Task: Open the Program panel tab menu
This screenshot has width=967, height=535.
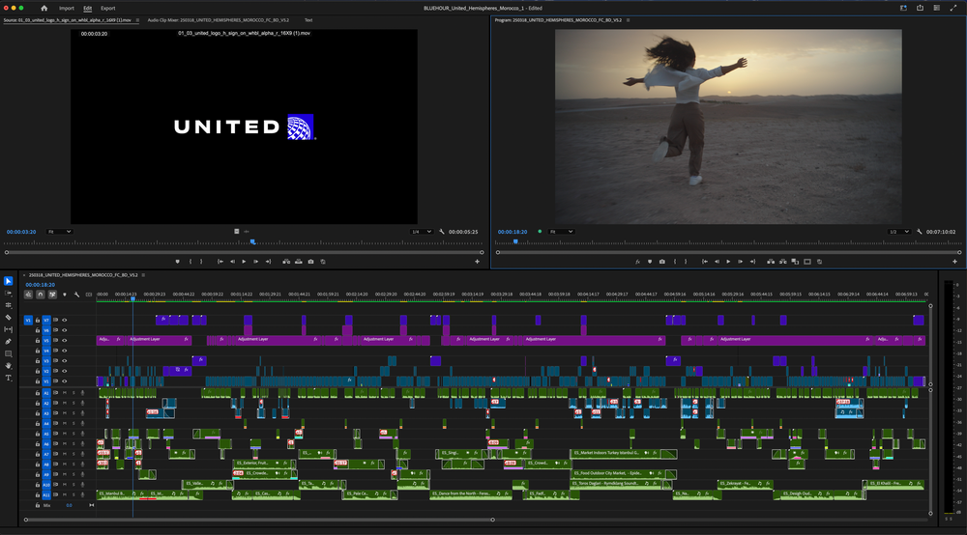Action: tap(628, 20)
